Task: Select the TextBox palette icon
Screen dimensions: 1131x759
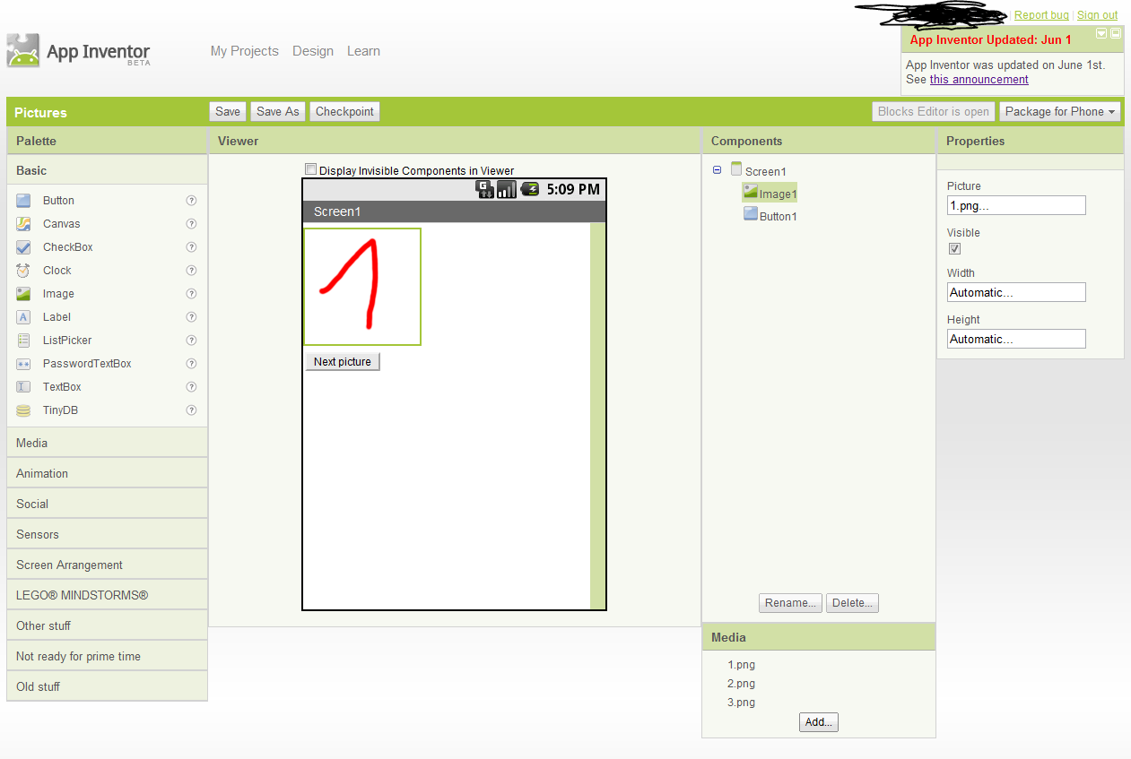Action: point(23,387)
